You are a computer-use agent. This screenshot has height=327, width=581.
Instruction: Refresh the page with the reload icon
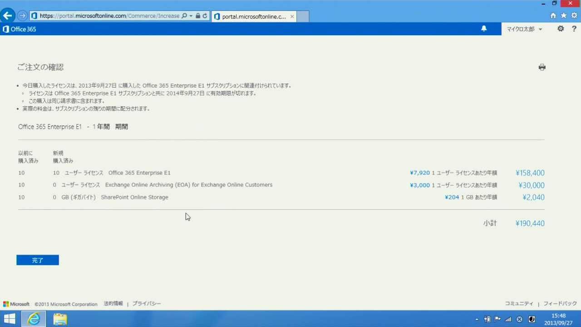pyautogui.click(x=205, y=16)
